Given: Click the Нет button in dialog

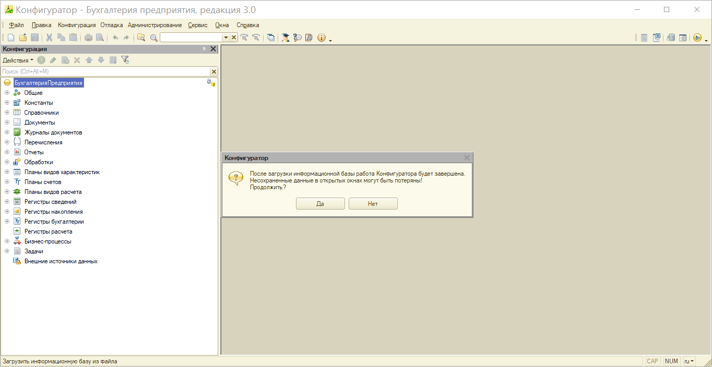Looking at the screenshot, I should 373,204.
